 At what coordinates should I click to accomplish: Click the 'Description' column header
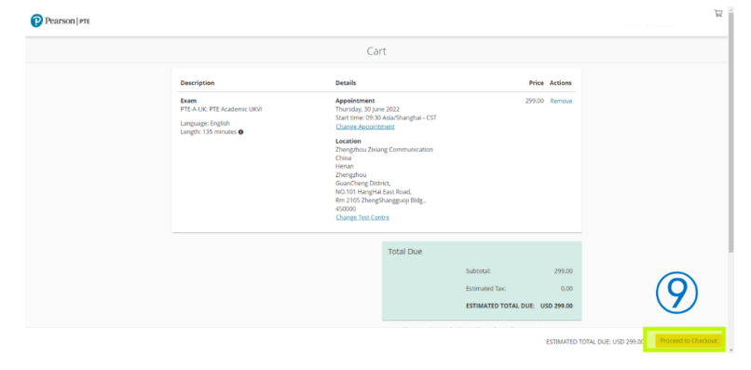tap(198, 83)
